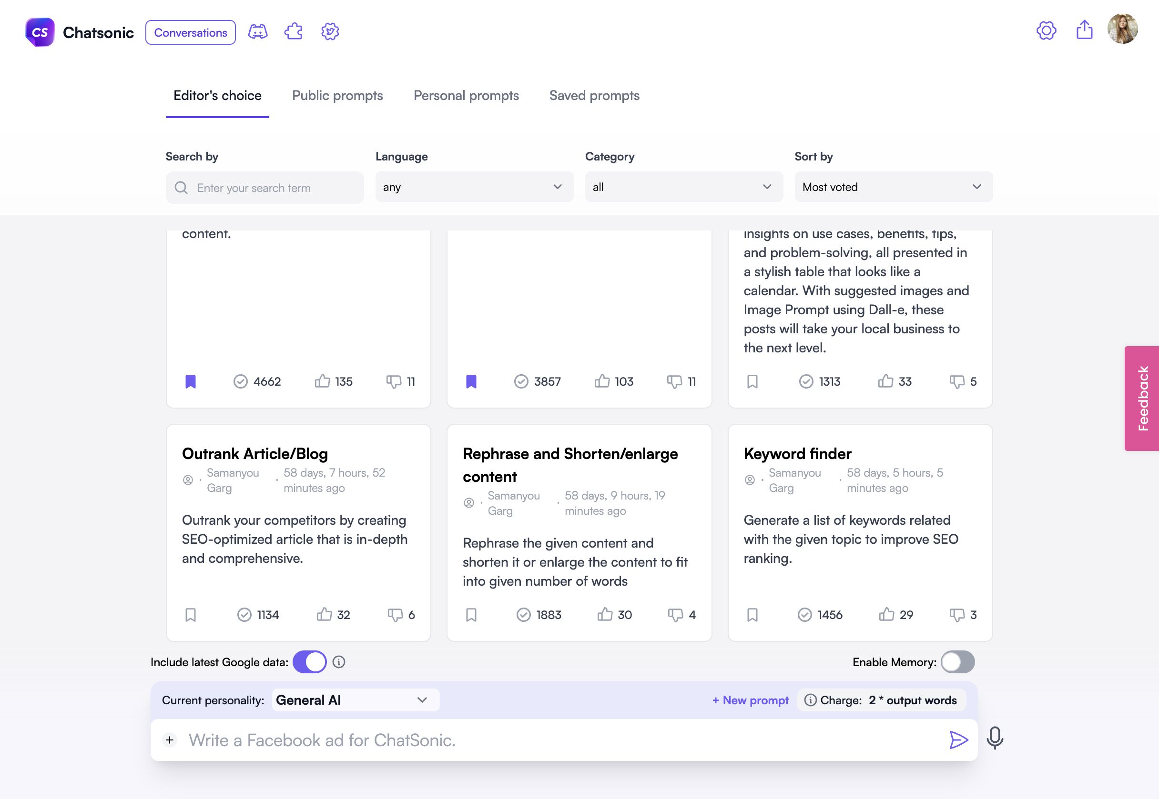This screenshot has width=1159, height=799.
Task: Bookmark the Outrank Article/Blog prompt
Action: tap(191, 615)
